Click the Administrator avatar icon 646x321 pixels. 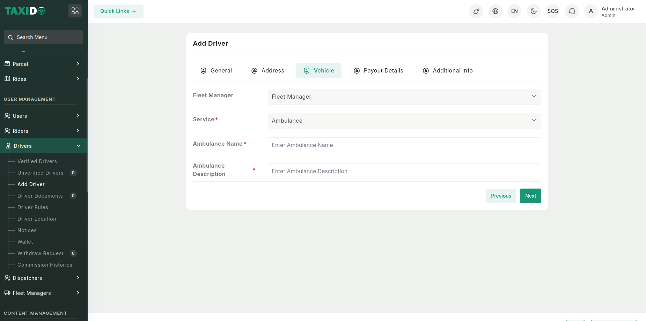point(591,11)
